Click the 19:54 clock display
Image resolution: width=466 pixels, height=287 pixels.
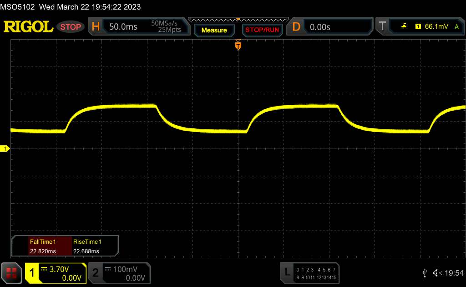click(x=454, y=273)
